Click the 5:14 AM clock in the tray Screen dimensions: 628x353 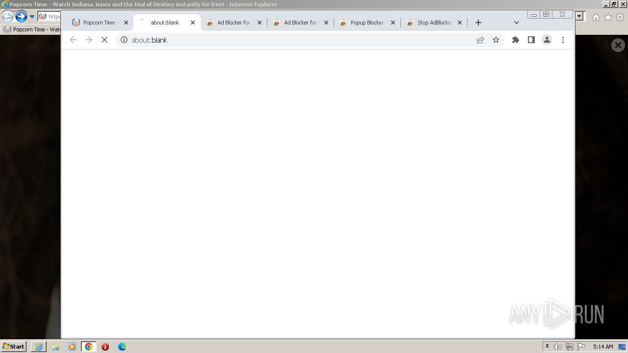point(603,347)
